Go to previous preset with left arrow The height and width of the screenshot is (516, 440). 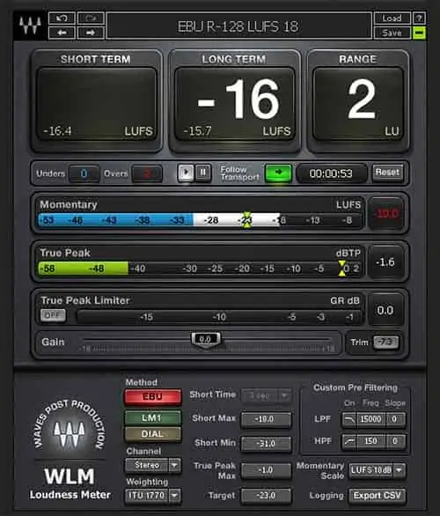[62, 33]
